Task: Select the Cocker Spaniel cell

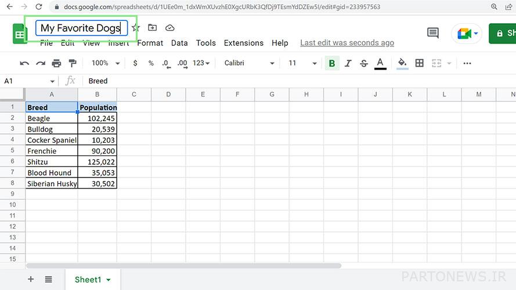Action: tap(52, 140)
